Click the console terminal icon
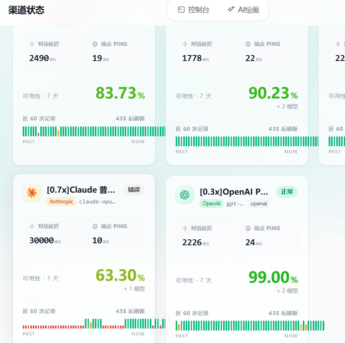The width and height of the screenshot is (345, 343). click(181, 10)
